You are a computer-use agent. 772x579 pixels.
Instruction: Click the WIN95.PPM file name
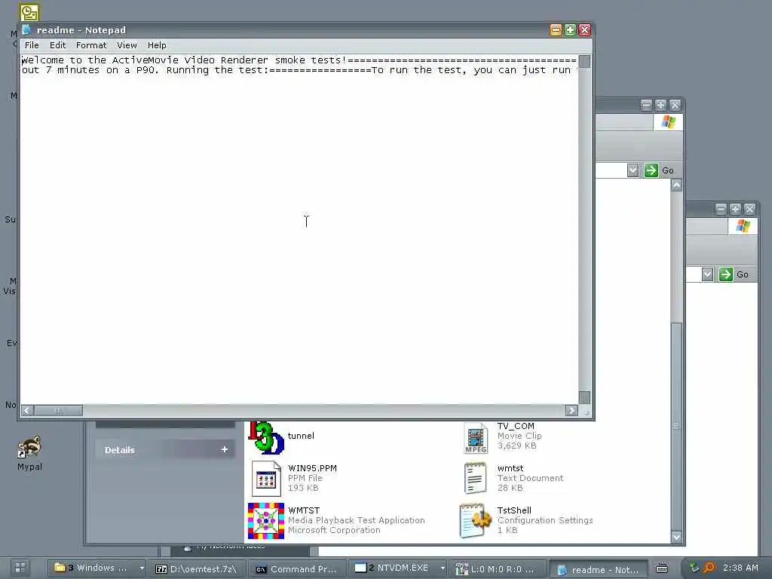pyautogui.click(x=313, y=468)
